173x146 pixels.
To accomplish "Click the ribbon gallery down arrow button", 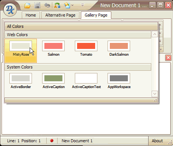I will point(160,33).
